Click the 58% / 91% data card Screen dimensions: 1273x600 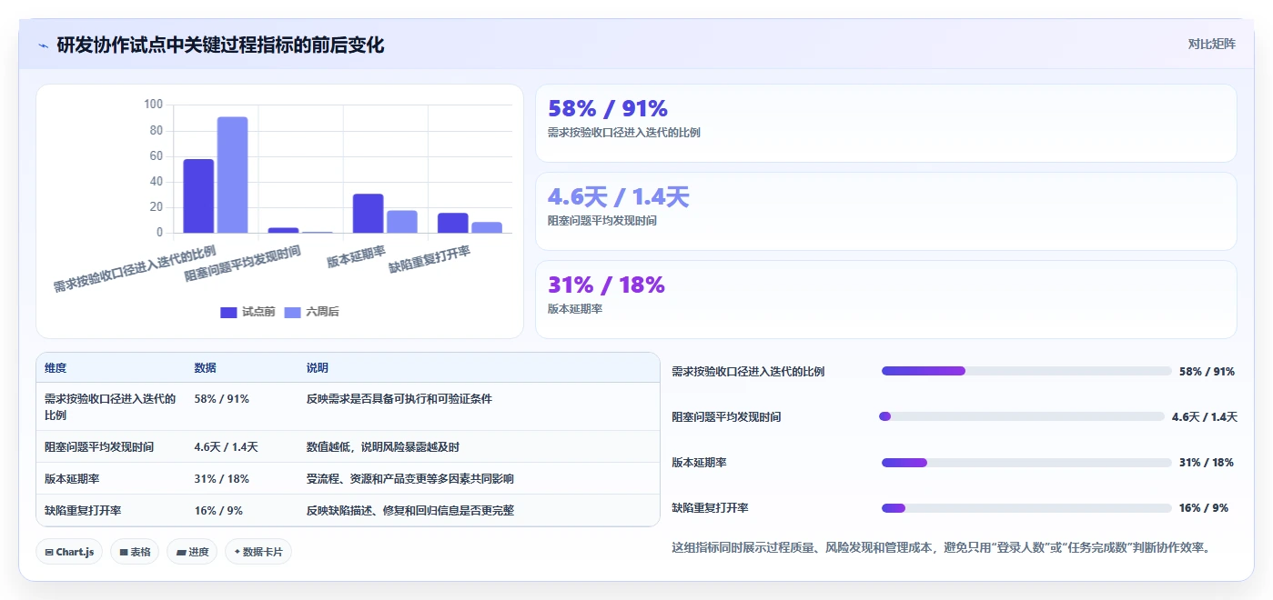coord(885,123)
